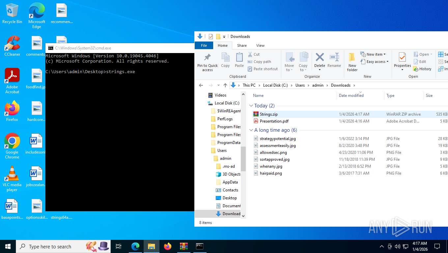
Task: Click Back arrow in Explorer
Action: [201, 85]
